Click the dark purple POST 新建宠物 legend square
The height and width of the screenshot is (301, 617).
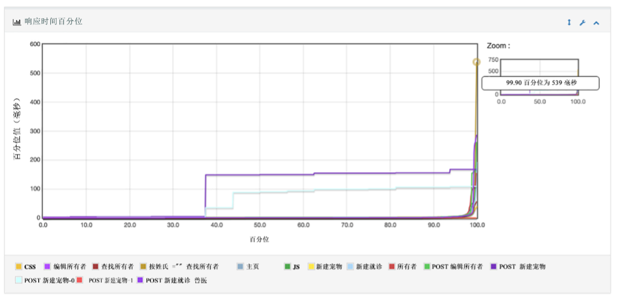(x=494, y=266)
